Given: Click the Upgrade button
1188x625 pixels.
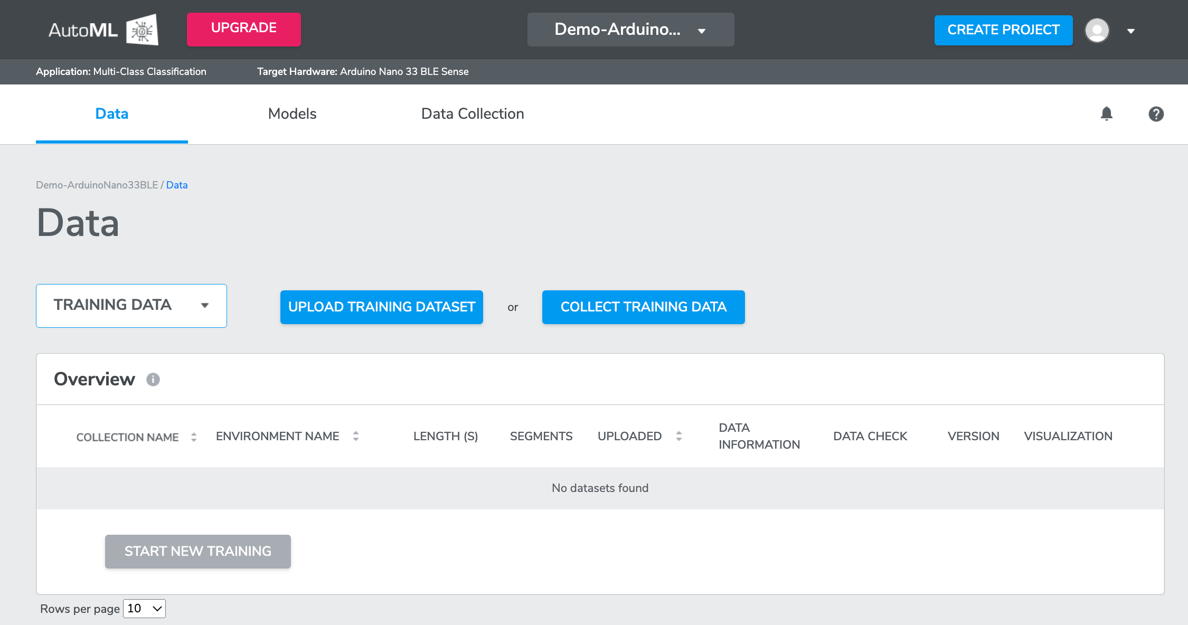Looking at the screenshot, I should point(244,30).
